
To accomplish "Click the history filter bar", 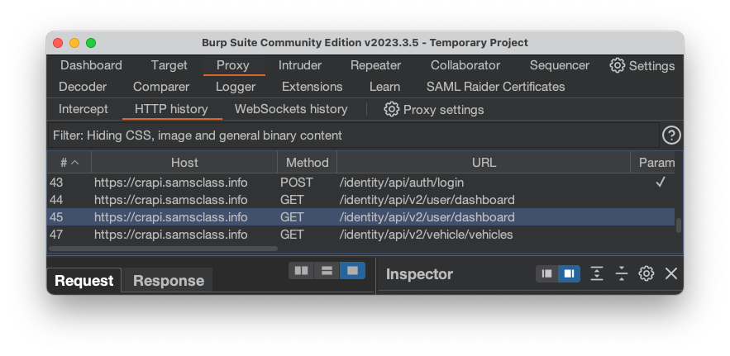I will pos(352,135).
